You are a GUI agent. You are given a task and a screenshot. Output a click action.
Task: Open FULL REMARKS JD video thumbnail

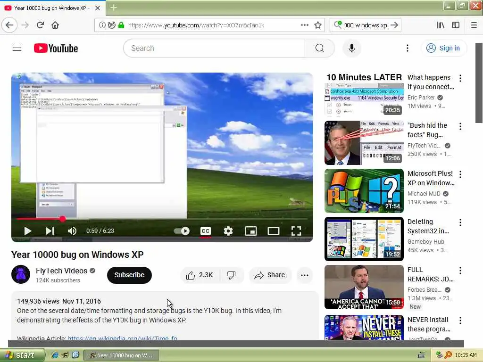click(x=364, y=287)
